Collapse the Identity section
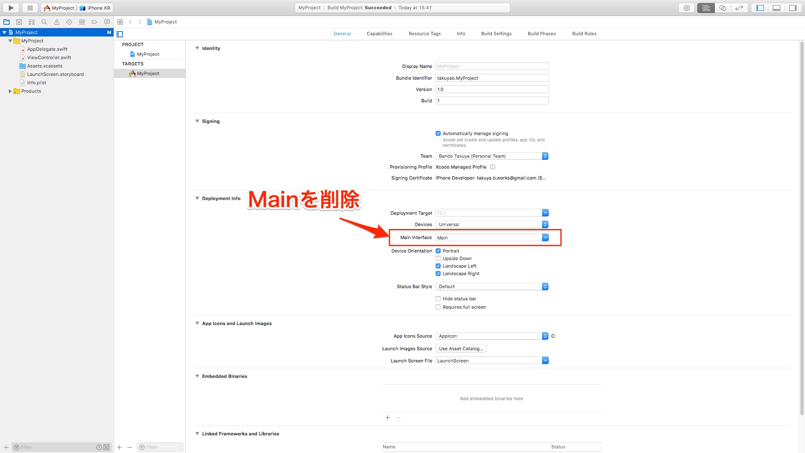 click(197, 48)
